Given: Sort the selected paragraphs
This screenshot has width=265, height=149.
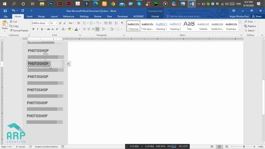Looking at the screenshot, I should point(116,23).
